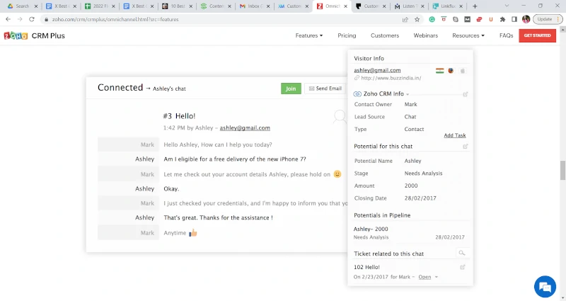Open the Grammarly extension icon
Screen dimensions: 566x301
point(432,20)
